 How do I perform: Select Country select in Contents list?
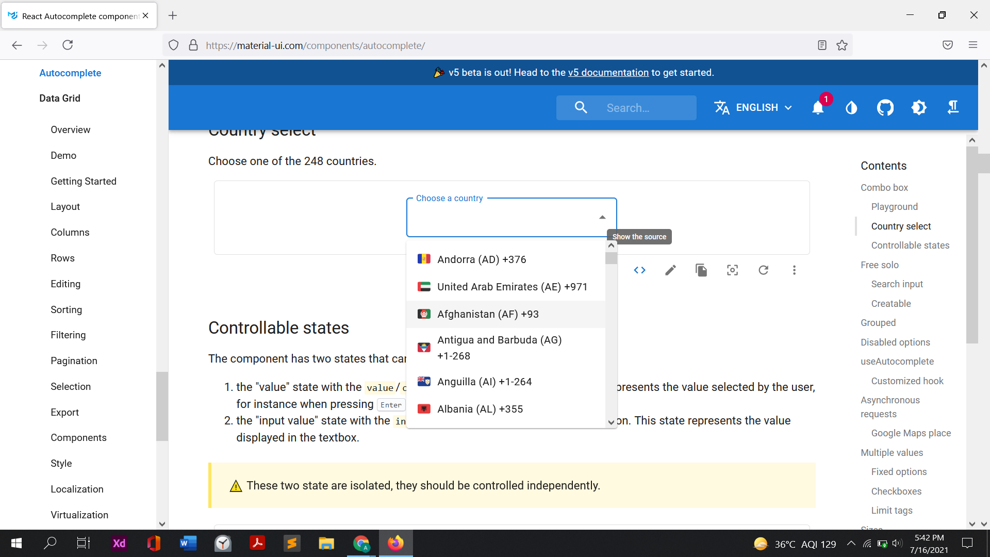click(x=901, y=226)
